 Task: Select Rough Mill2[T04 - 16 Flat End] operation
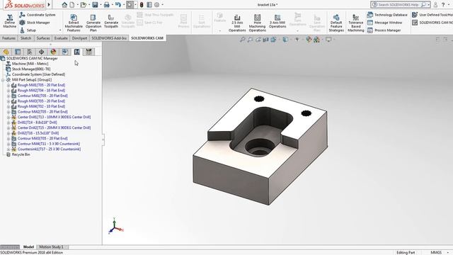coord(41,91)
